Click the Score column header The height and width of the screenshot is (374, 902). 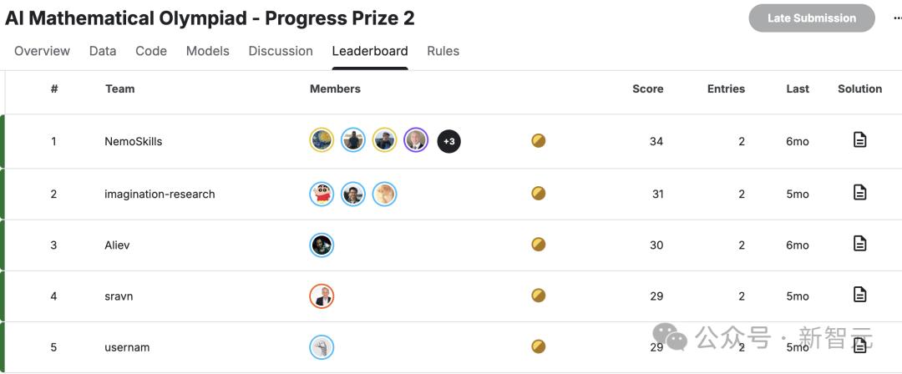pyautogui.click(x=647, y=88)
